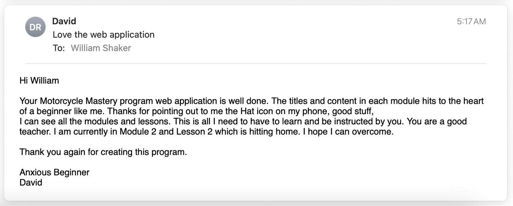The height and width of the screenshot is (206, 513).
Task: Click the words 'good stuff,' in body
Action: [x=352, y=111]
